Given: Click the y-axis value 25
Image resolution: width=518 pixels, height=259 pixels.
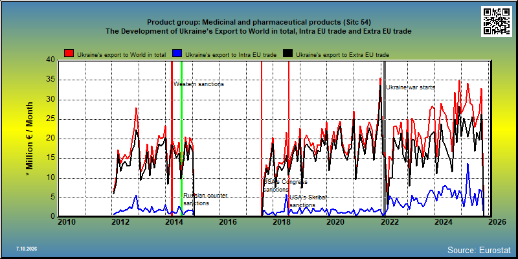Looking at the screenshot, I should point(51,119).
